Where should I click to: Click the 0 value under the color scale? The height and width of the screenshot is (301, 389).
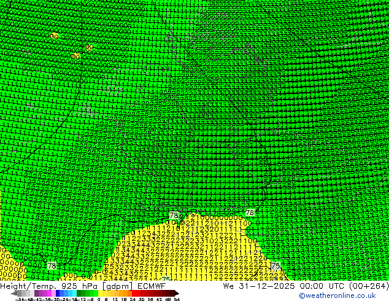[x=99, y=300]
